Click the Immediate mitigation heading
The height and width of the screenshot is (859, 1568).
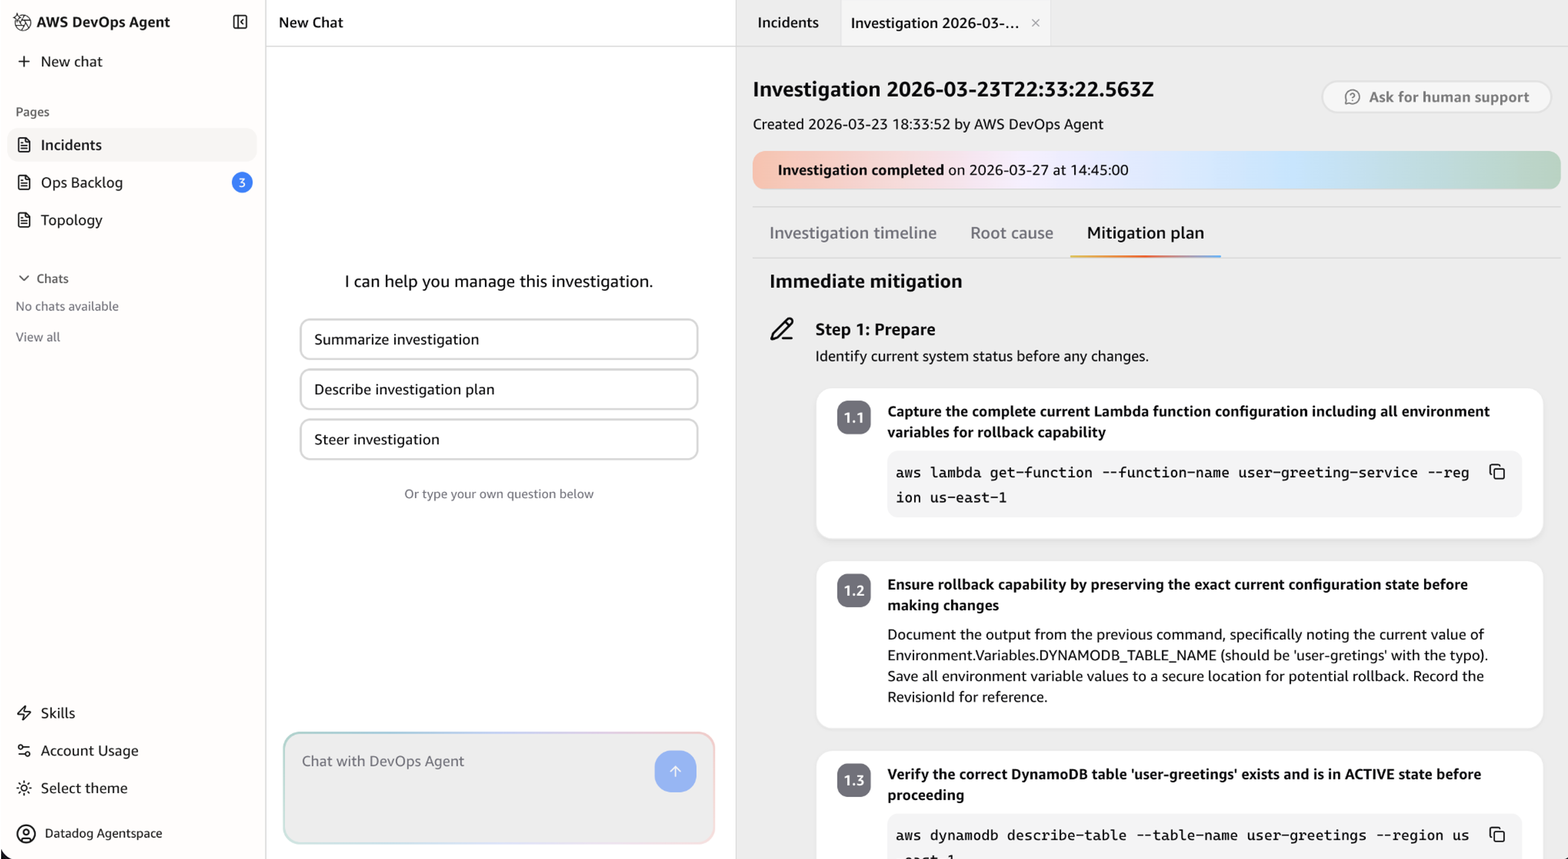pyautogui.click(x=866, y=281)
